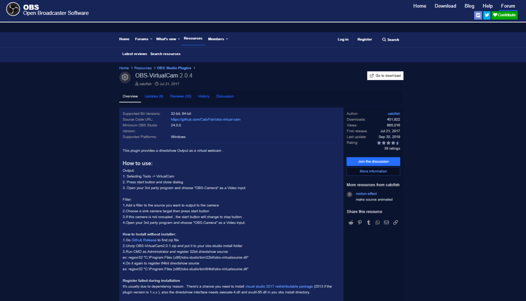Click breadcrumb OBS Studio Plugins link
526x301 pixels.
pyautogui.click(x=174, y=68)
